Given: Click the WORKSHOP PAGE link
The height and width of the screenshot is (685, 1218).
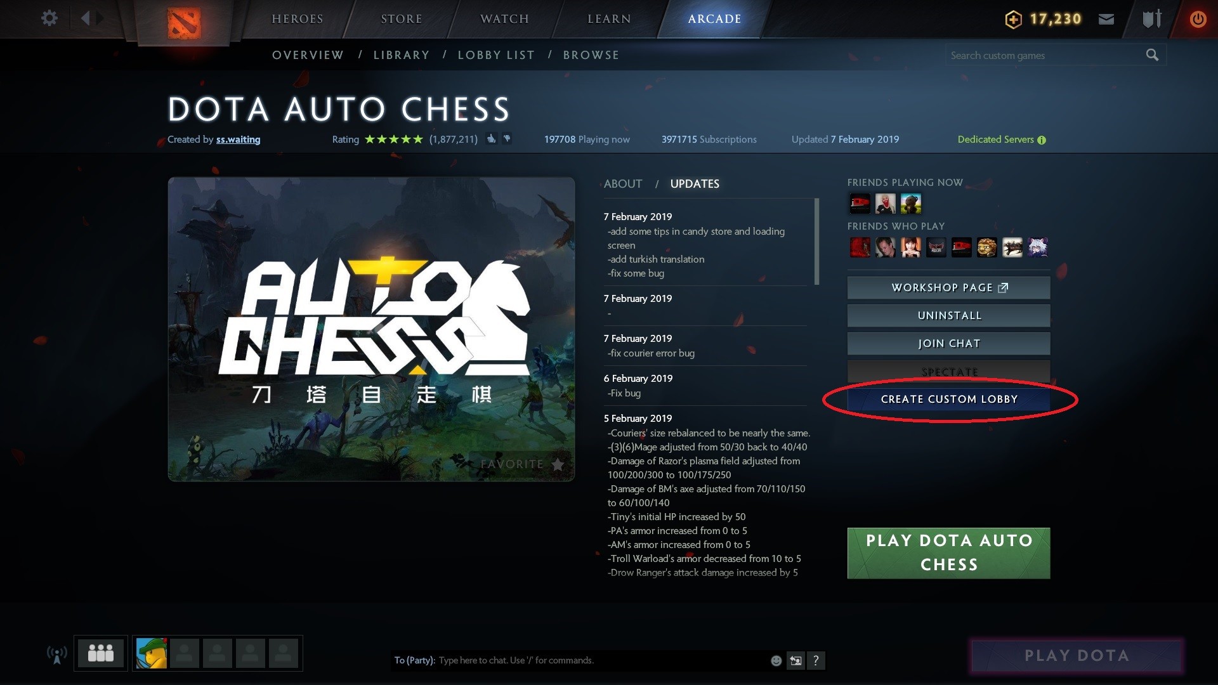Looking at the screenshot, I should tap(950, 287).
